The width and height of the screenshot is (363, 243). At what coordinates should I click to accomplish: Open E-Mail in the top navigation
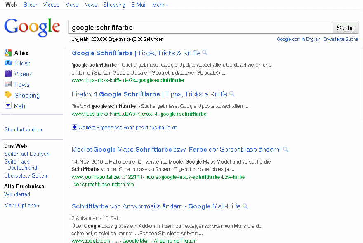tap(139, 5)
